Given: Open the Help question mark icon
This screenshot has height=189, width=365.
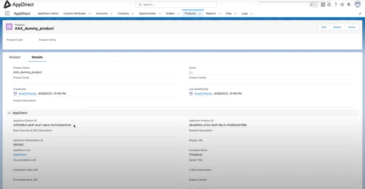Looking at the screenshot, I should click(336, 5).
